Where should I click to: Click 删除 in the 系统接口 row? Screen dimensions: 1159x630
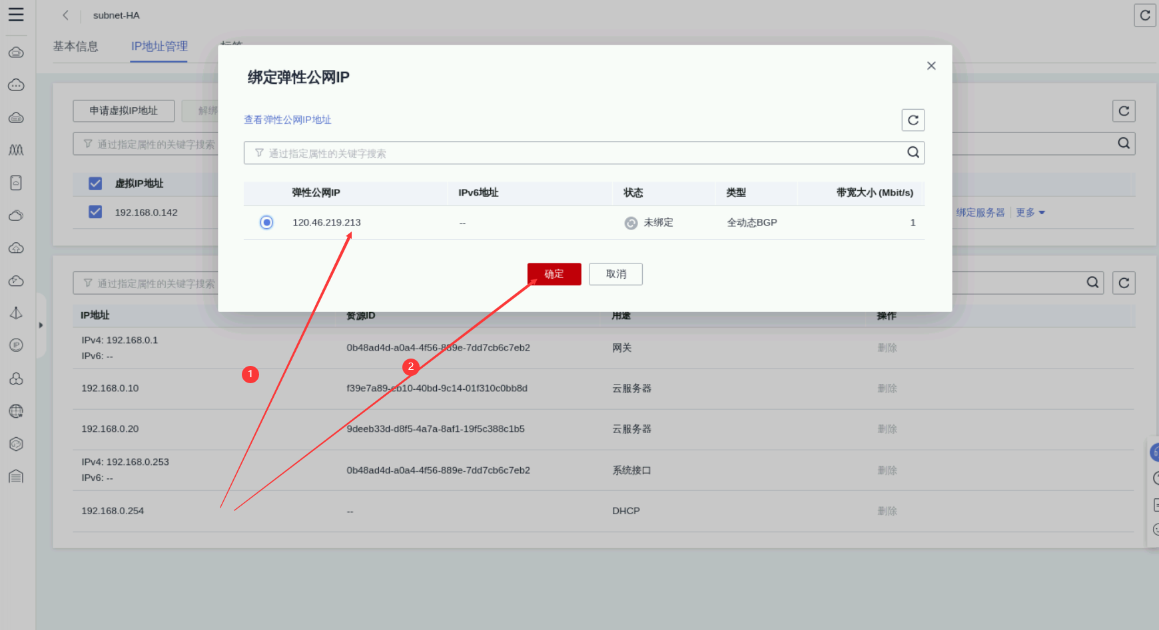[887, 470]
